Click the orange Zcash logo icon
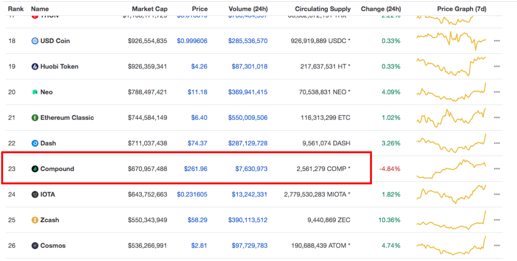The image size is (517, 261). [x=35, y=220]
